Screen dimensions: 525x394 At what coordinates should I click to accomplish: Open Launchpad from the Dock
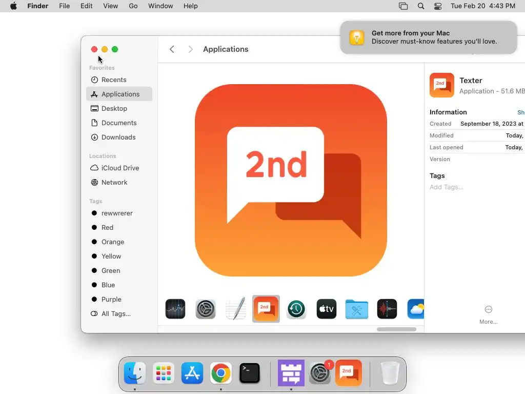point(164,373)
